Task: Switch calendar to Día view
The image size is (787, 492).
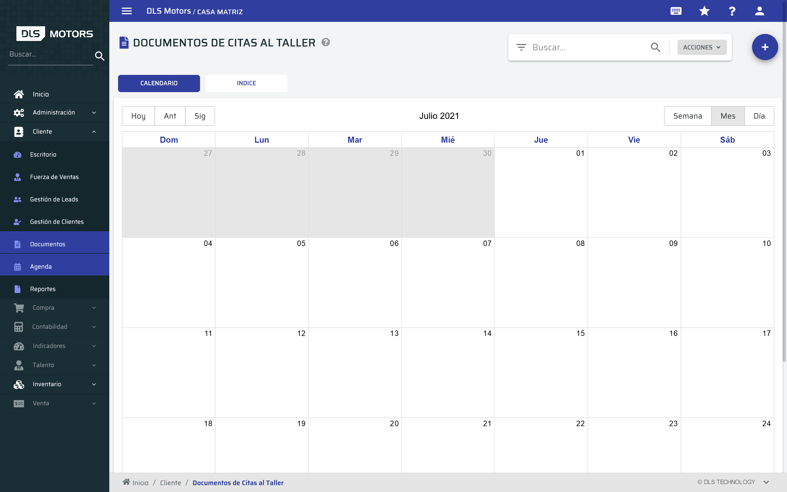Action: tap(760, 116)
